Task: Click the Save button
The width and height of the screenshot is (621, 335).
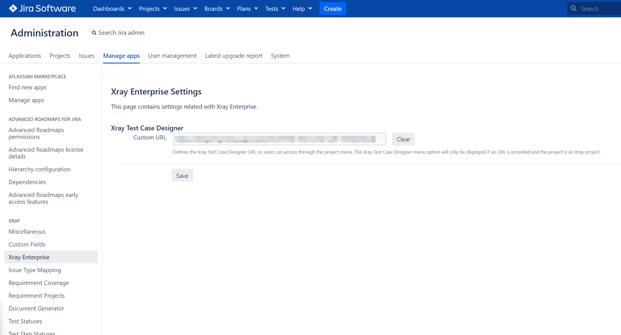Action: click(x=182, y=176)
